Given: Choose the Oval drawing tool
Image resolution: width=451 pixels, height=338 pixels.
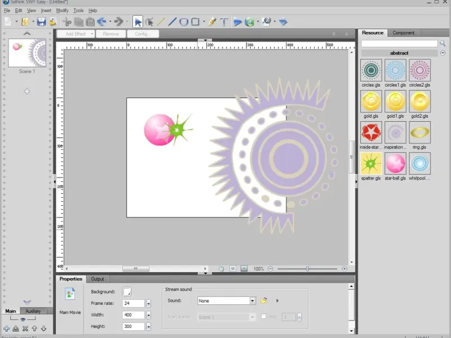Looking at the screenshot, I should click(184, 22).
